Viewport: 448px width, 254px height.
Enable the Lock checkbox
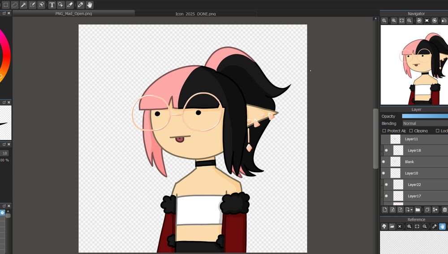(x=437, y=131)
